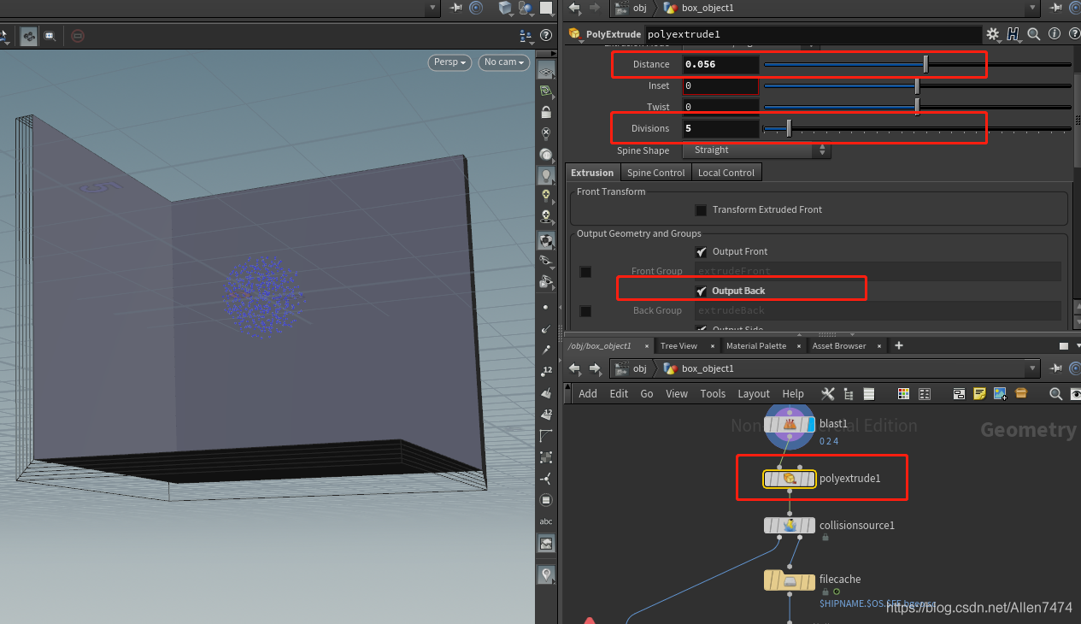Open polyextrude node help in parameter pane
Screen dimensions: 1081x624
pyautogui.click(x=1073, y=34)
